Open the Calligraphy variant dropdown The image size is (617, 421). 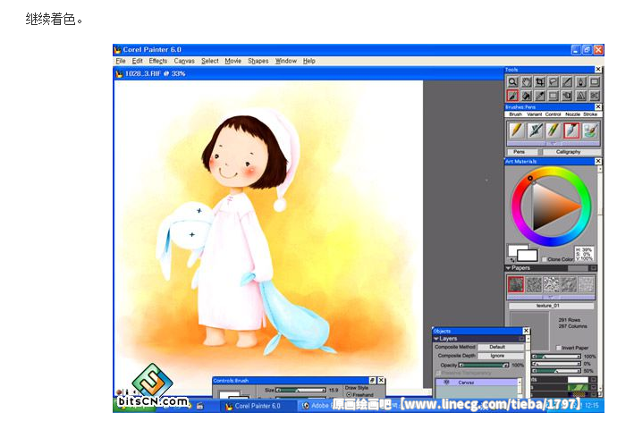571,152
